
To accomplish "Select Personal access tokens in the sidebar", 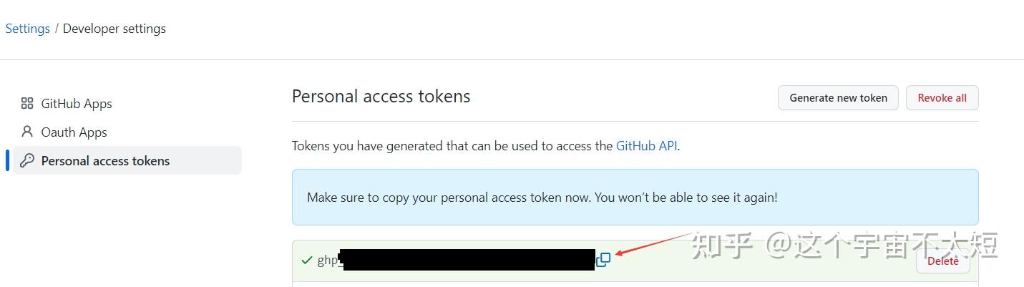I will [127, 160].
